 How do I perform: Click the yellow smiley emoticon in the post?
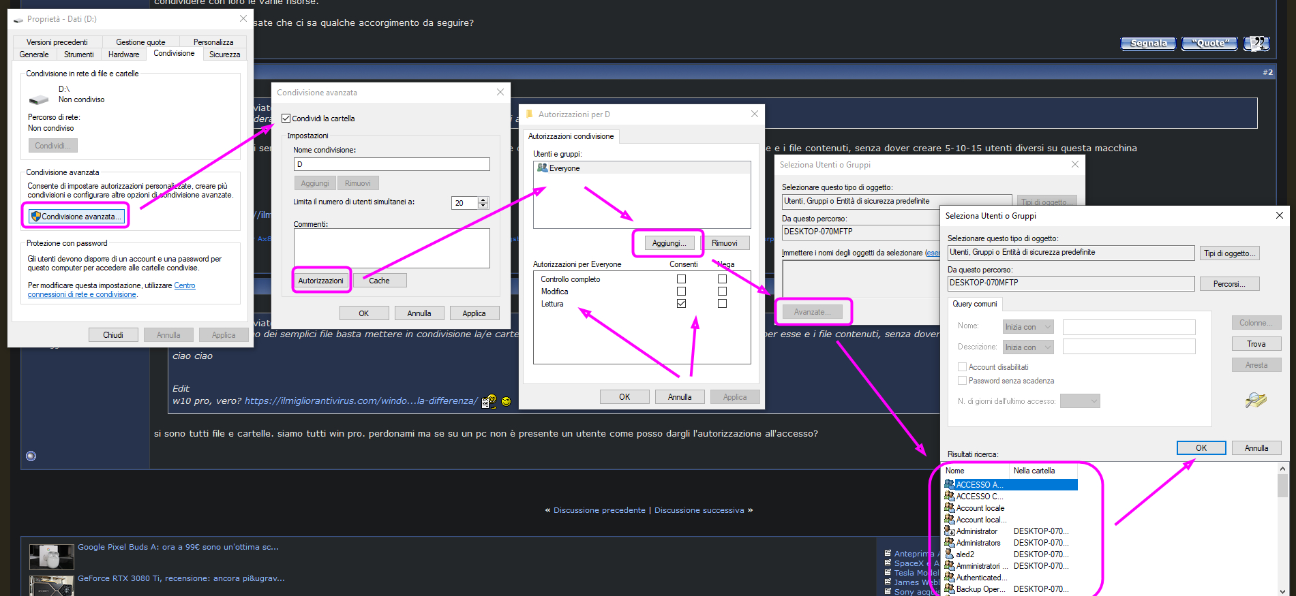(x=506, y=401)
